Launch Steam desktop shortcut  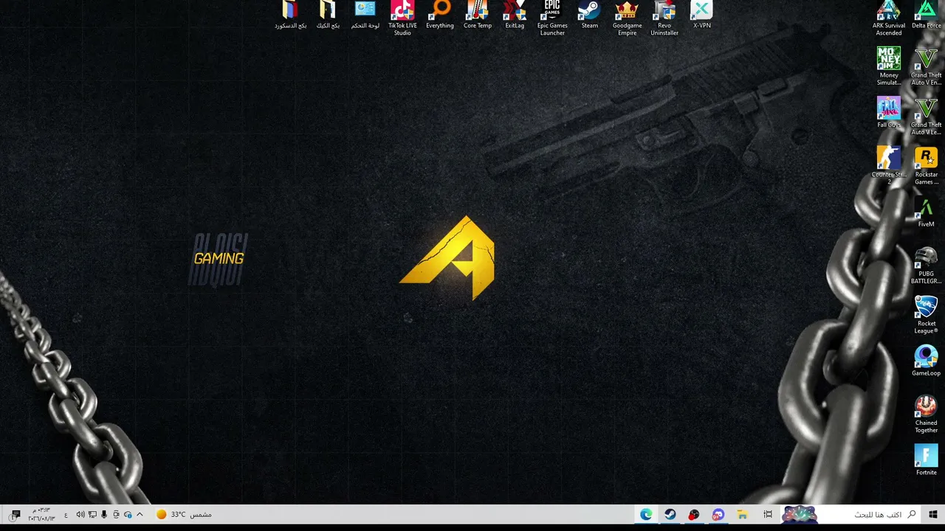tap(589, 15)
